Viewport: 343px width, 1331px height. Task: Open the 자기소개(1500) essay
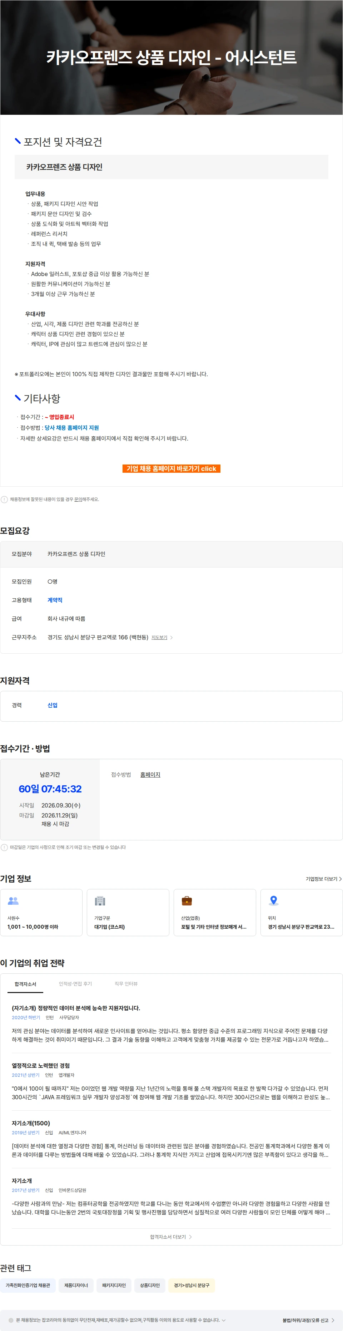[31, 1123]
